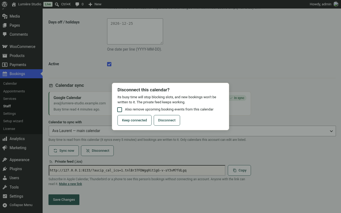Click the Keep connected button
Image resolution: width=341 pixels, height=213 pixels.
pos(135,120)
